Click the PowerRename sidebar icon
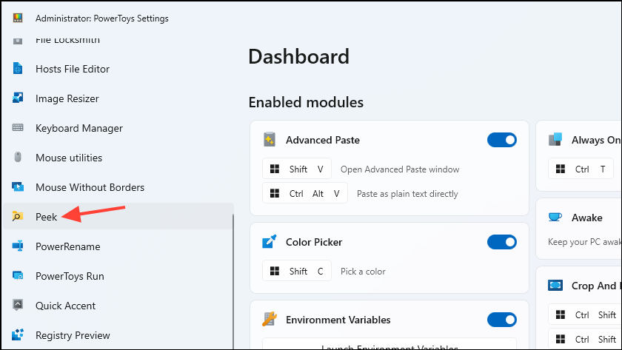The image size is (622, 350). click(x=19, y=246)
